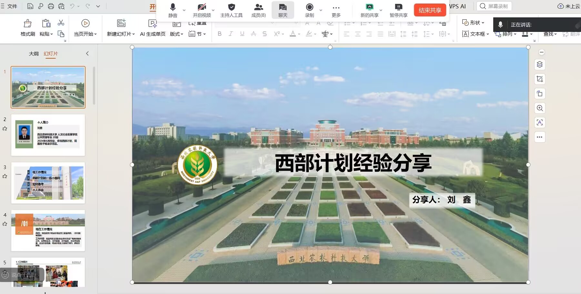The height and width of the screenshot is (294, 581).
Task: Justify text alignment
Action: [x=380, y=34]
